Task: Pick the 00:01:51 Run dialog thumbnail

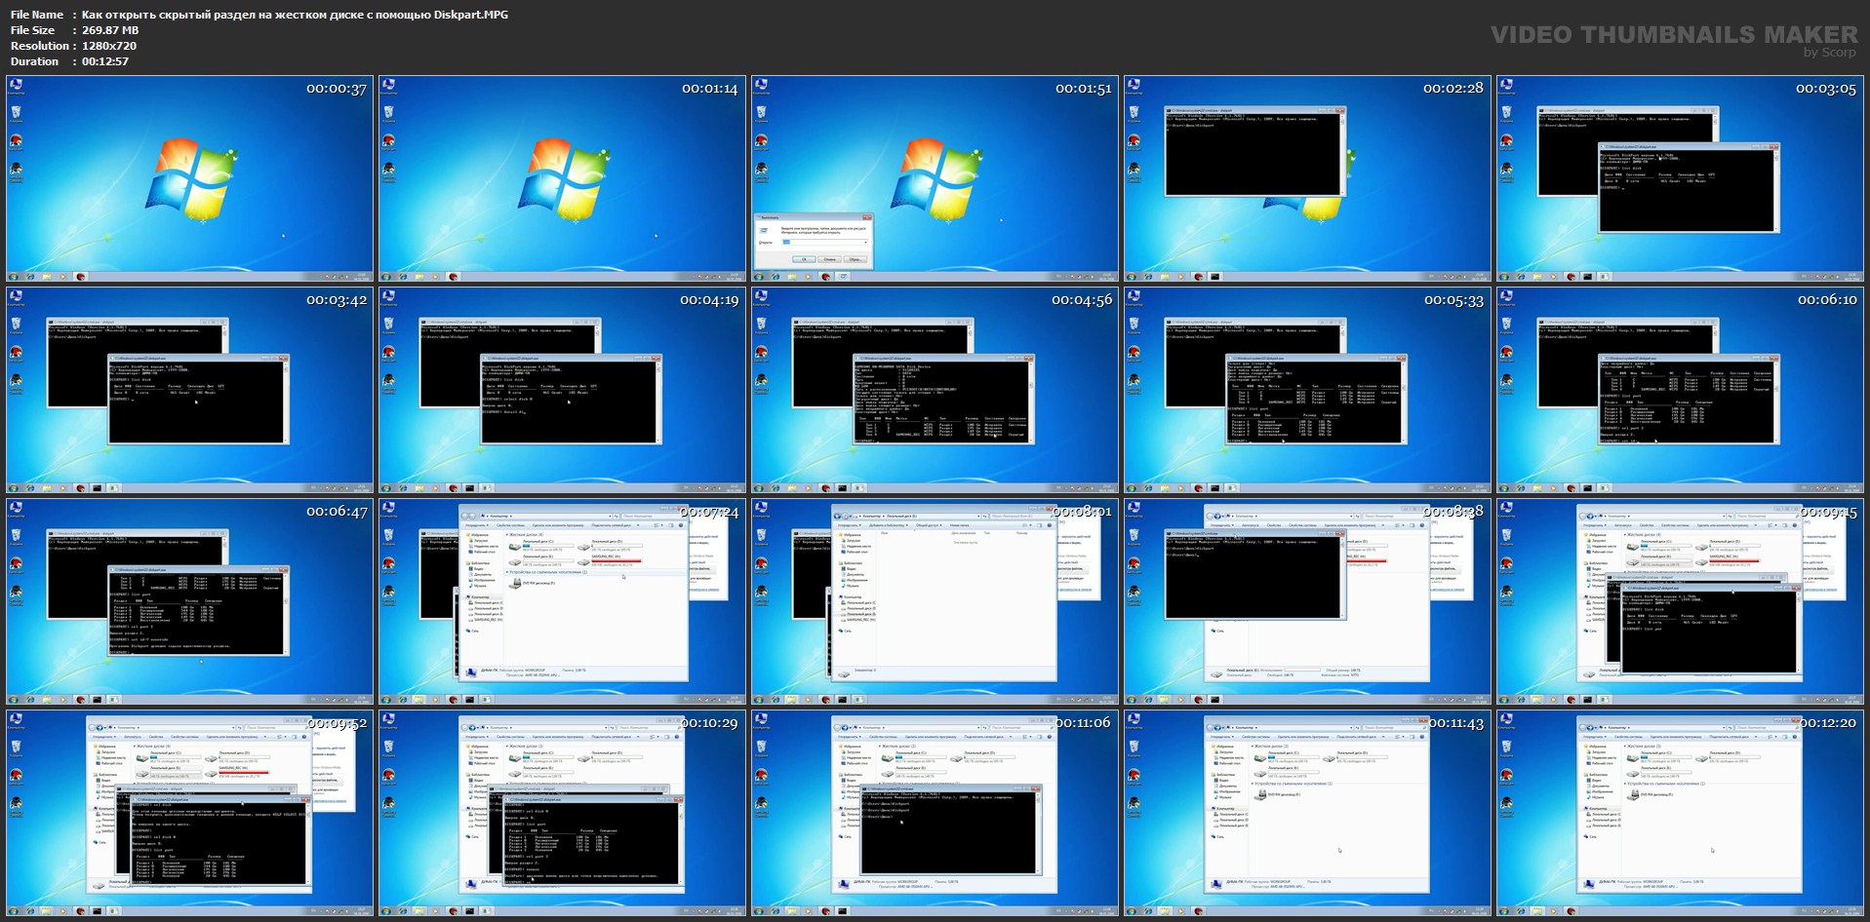Action: pos(935,179)
